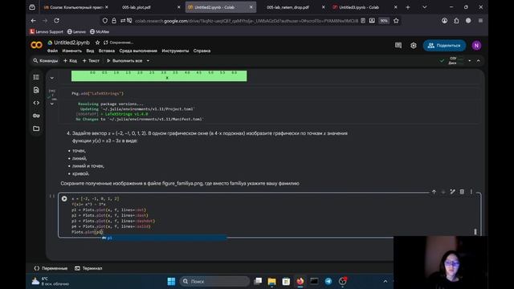Delete the selected code cell
Image resolution: width=514 pixels, height=289 pixels.
[462, 192]
